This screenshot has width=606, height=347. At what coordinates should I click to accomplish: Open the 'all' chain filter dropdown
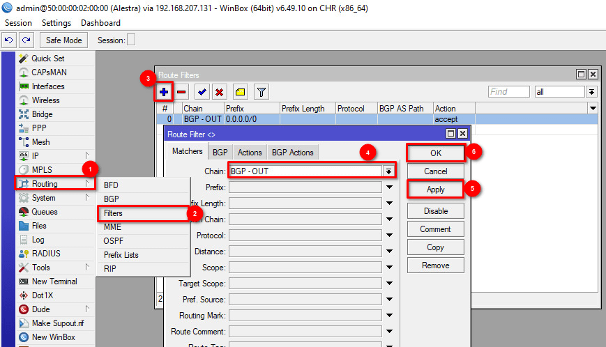pos(591,91)
